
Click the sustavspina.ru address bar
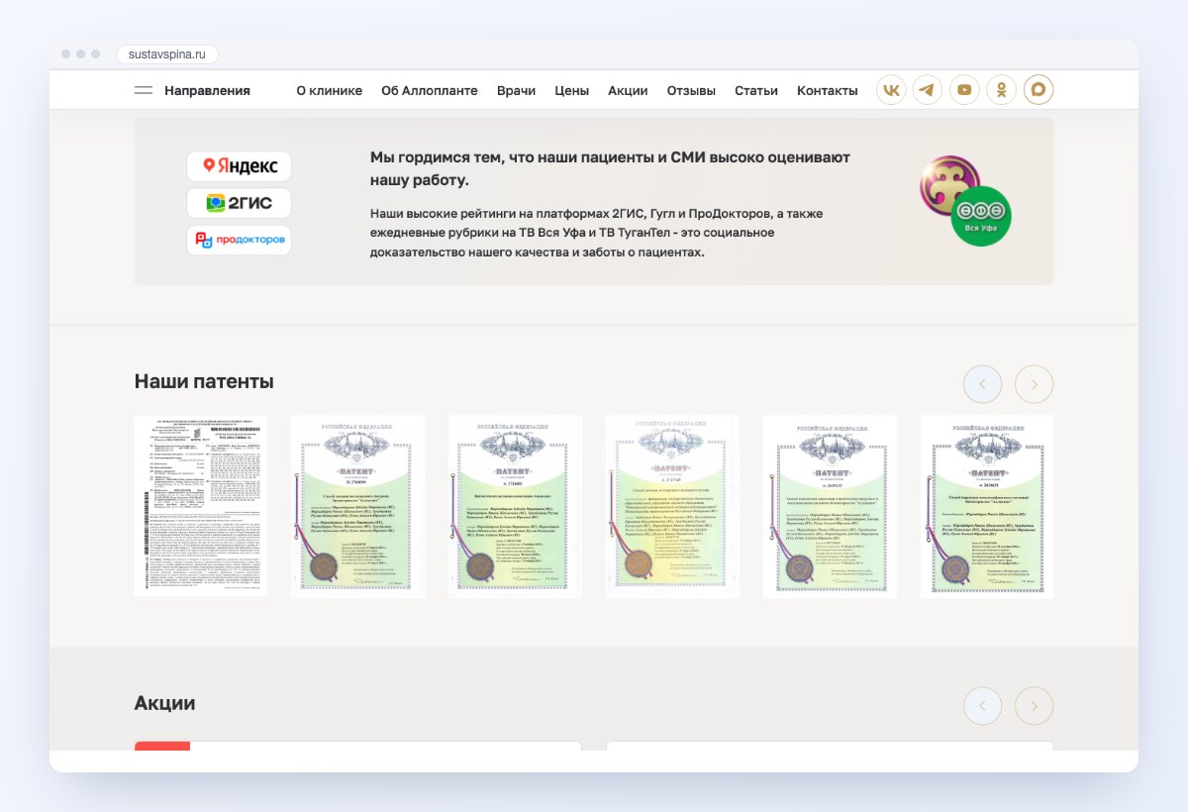167,54
